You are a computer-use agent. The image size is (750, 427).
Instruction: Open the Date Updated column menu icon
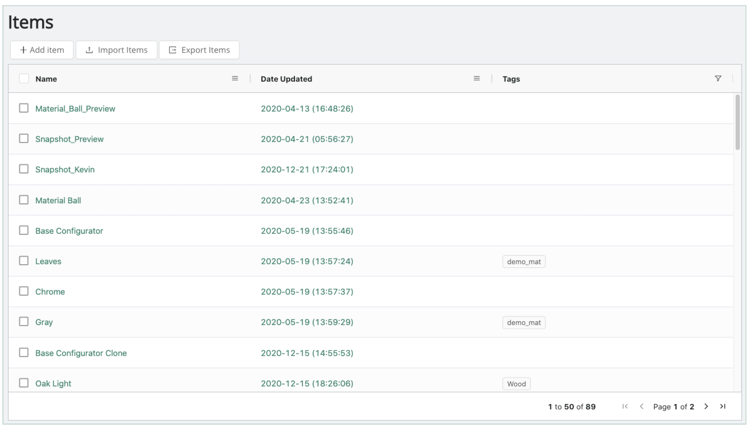(x=477, y=79)
